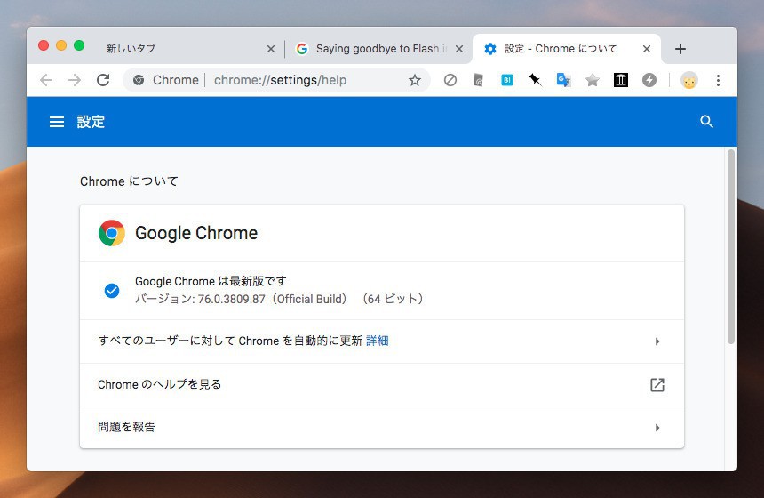764x498 pixels.
Task: Open the settings hamburger menu
Action: coord(57,122)
